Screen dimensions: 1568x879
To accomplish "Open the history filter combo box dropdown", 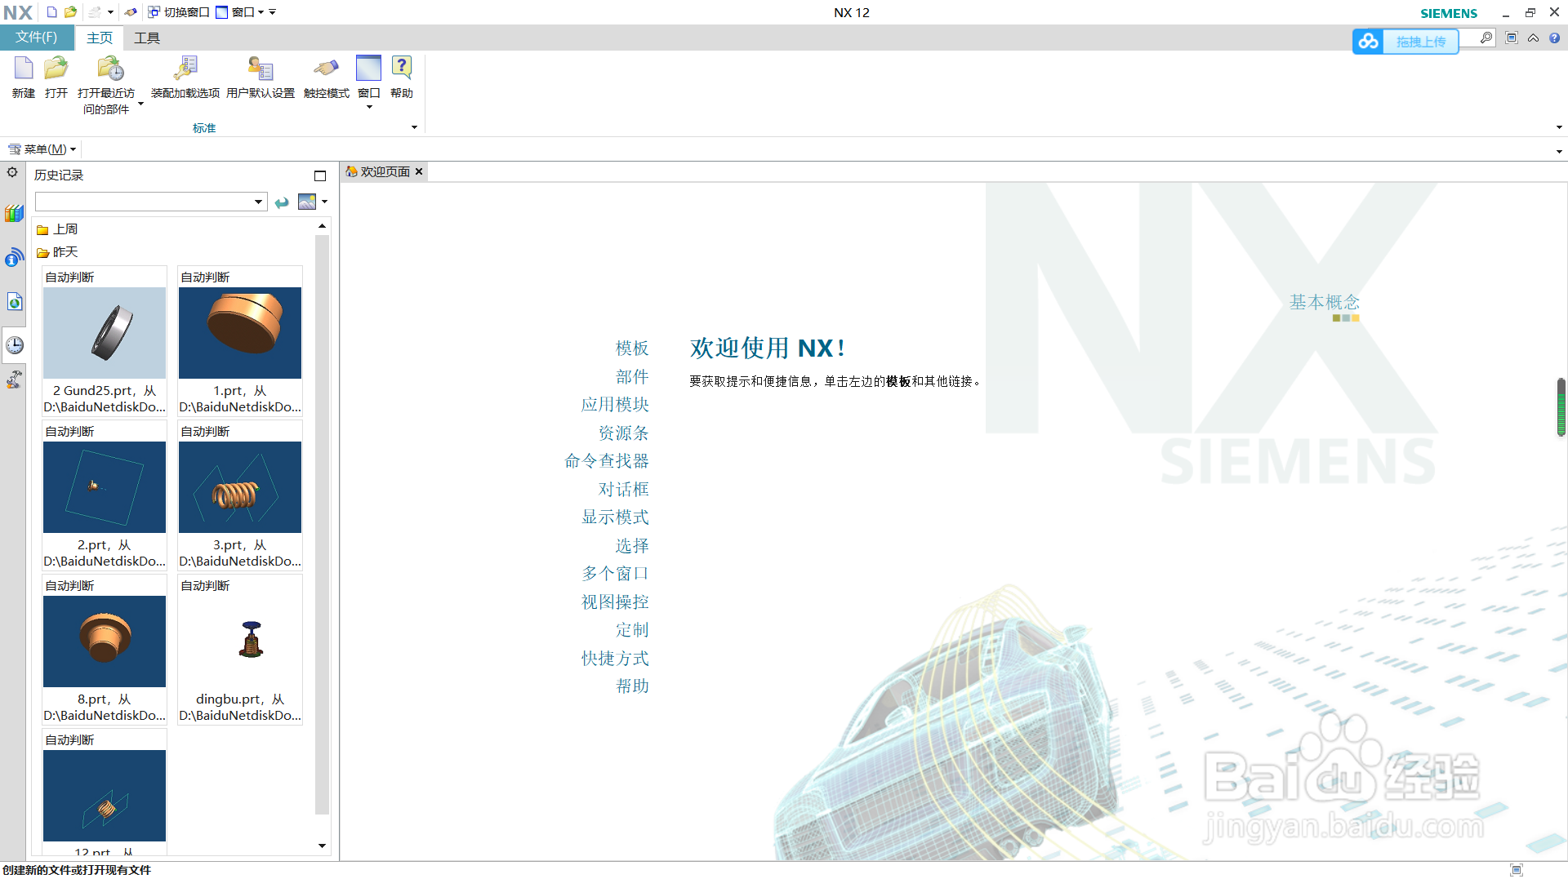I will [258, 202].
